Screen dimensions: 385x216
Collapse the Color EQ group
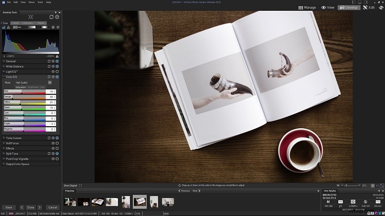(x=4, y=77)
